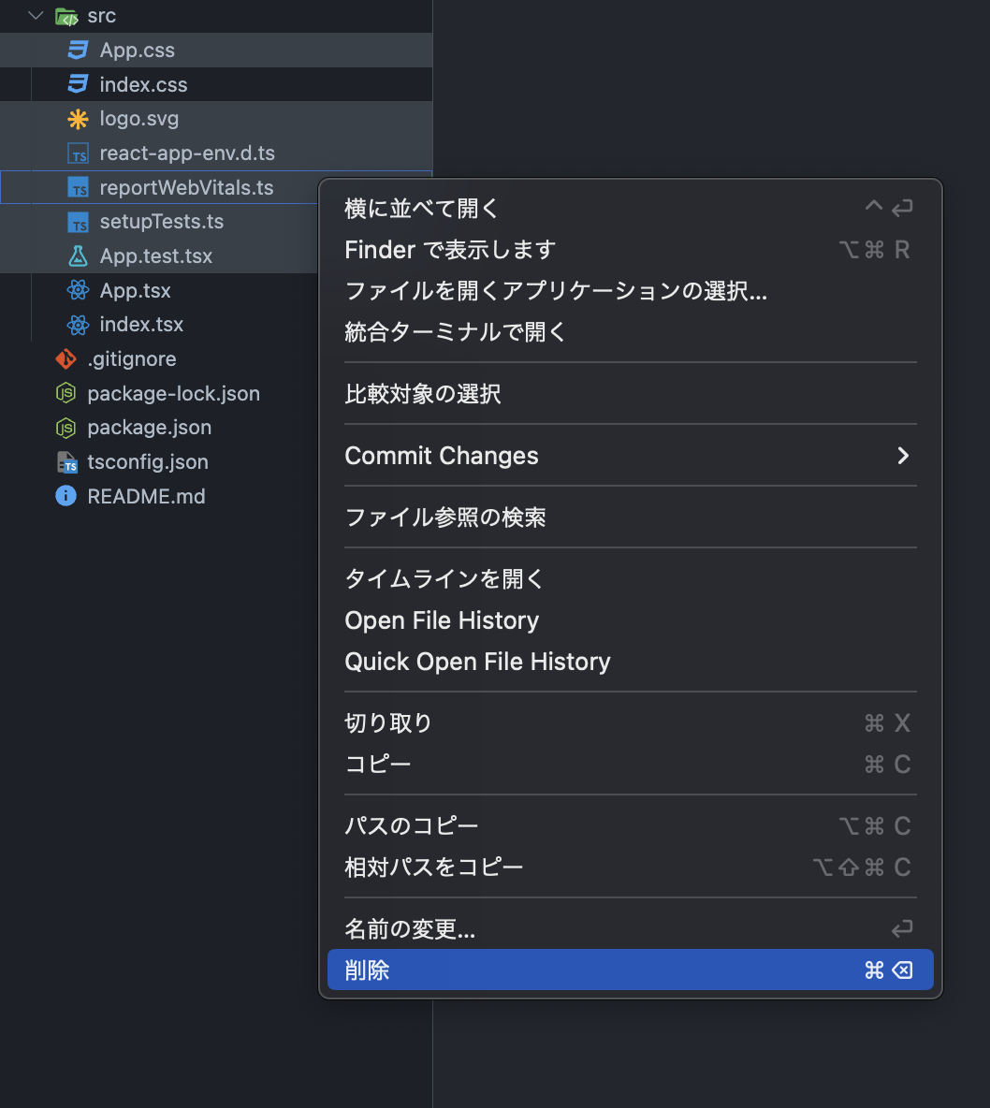Choose 相対パスをコピー menu item
The width and height of the screenshot is (990, 1108).
click(x=631, y=867)
